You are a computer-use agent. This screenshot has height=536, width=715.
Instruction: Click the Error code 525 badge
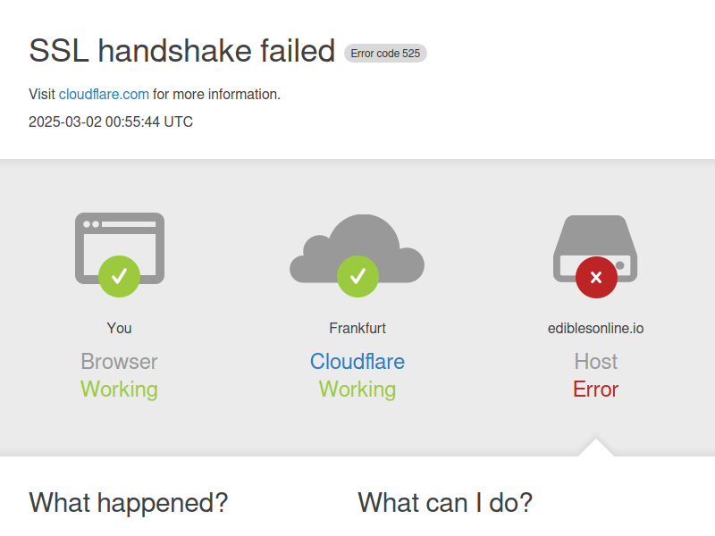point(385,54)
